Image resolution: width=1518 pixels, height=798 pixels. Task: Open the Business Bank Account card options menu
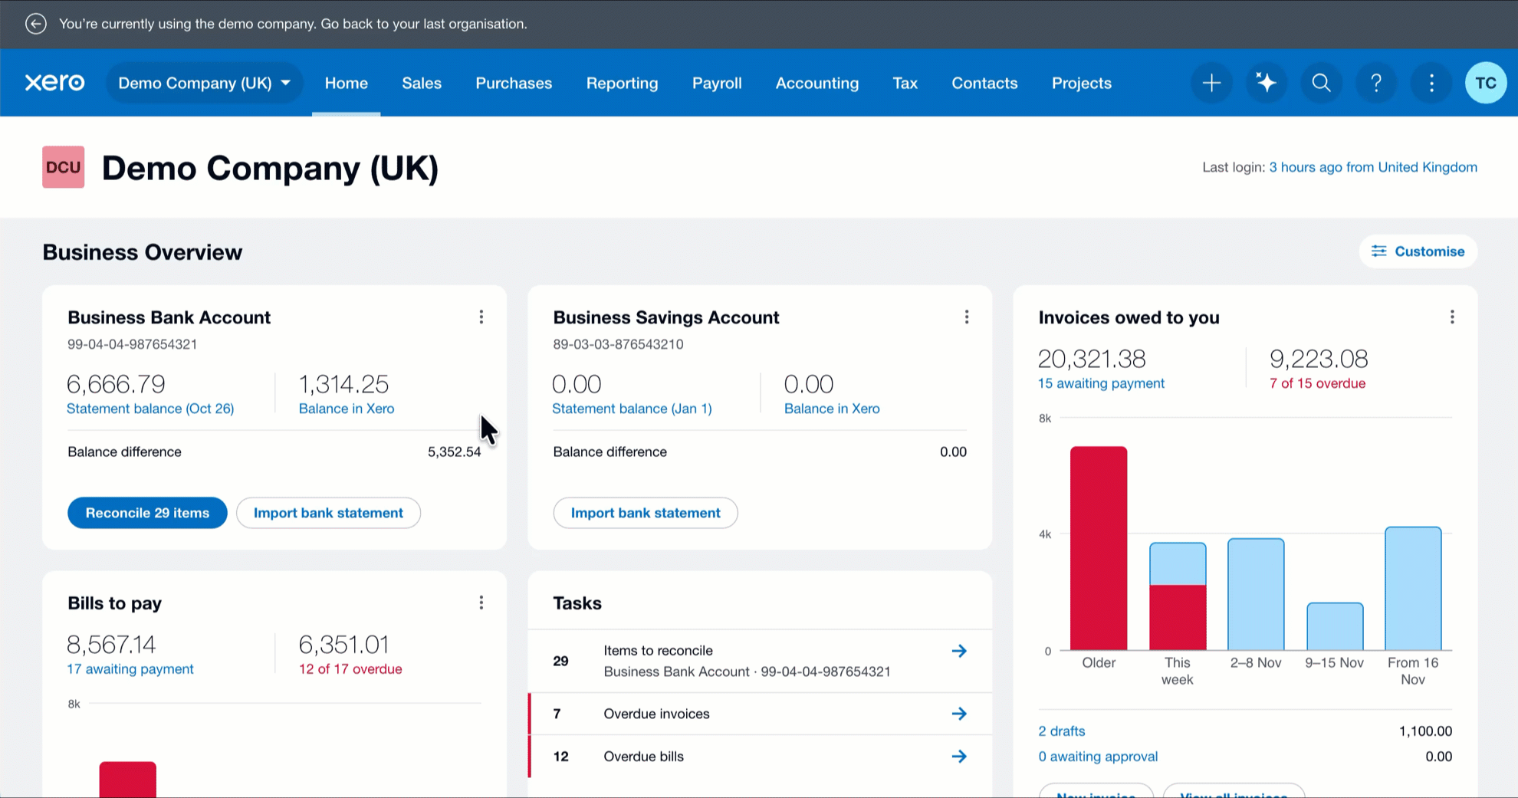coord(481,317)
